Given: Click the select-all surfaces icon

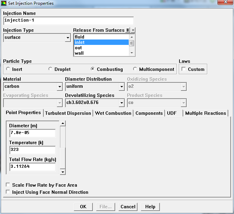Looking at the screenshot, I should 128,30.
